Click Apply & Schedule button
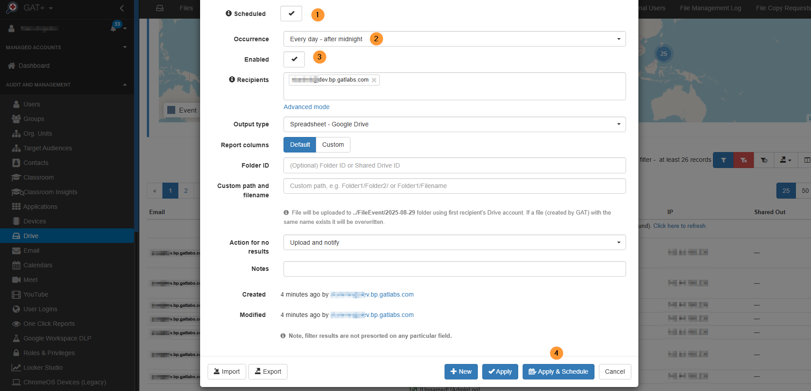Image resolution: width=811 pixels, height=391 pixels. (x=558, y=371)
